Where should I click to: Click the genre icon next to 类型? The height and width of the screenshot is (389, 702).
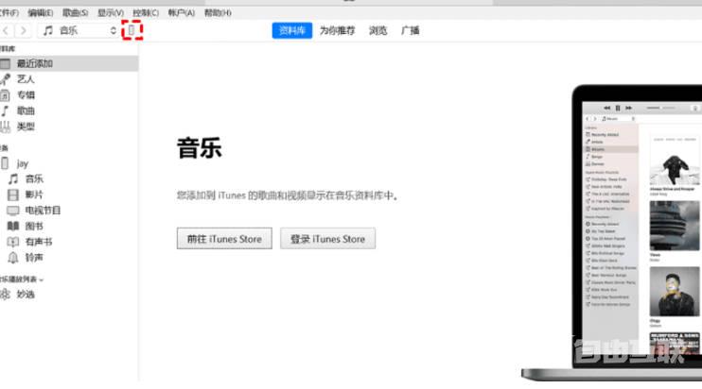[5, 127]
